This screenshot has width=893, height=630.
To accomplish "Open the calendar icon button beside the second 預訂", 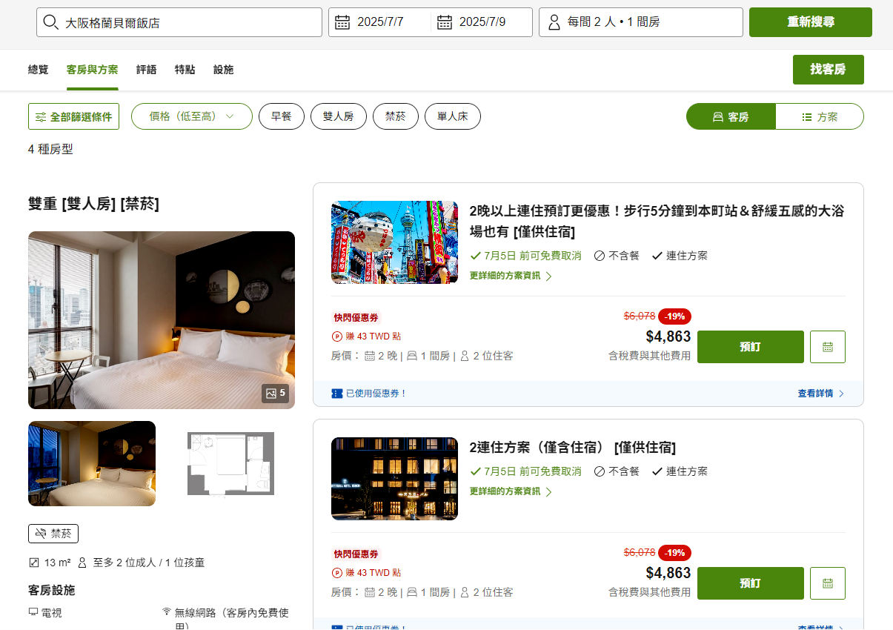I will click(827, 583).
